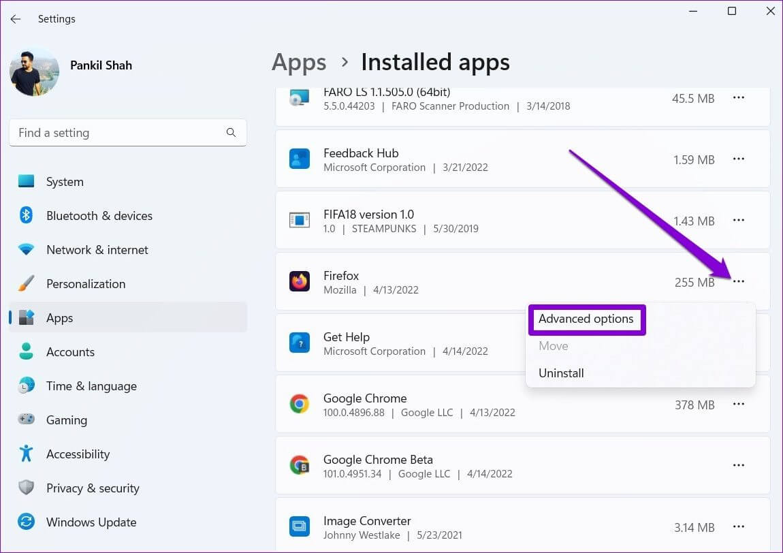Screen dimensions: 783x553
Task: Select the Bluetooth & devices icon
Action: pyautogui.click(x=26, y=215)
